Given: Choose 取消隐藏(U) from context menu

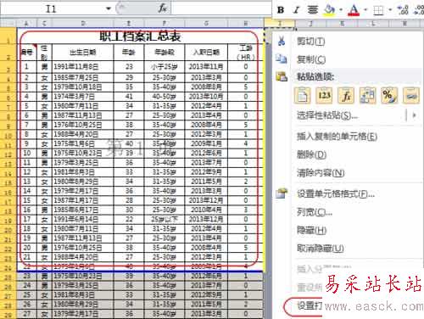Looking at the screenshot, I should click(x=320, y=249).
